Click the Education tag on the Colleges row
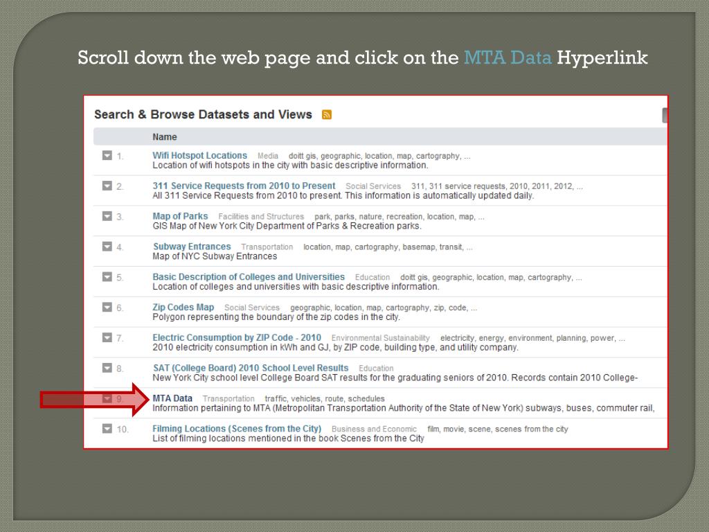 tap(372, 277)
